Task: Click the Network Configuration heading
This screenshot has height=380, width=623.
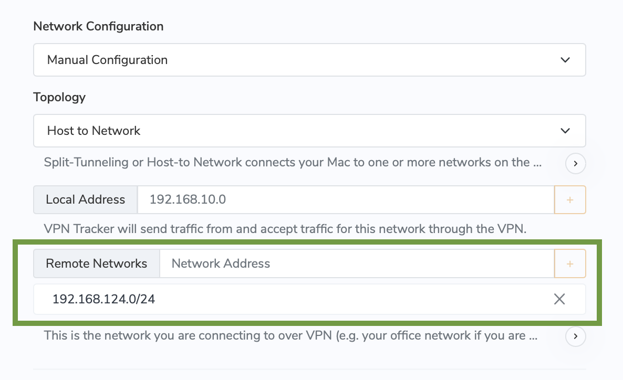Action: (98, 26)
